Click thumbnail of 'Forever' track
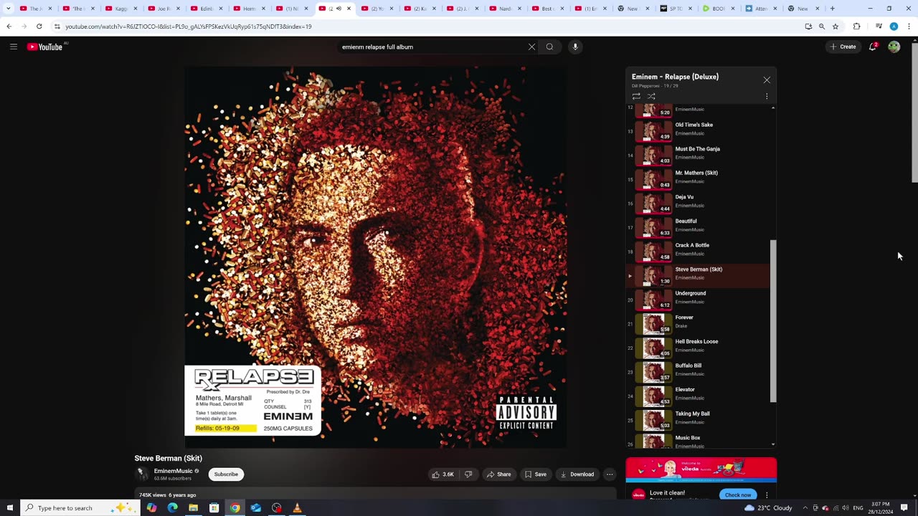 653,324
